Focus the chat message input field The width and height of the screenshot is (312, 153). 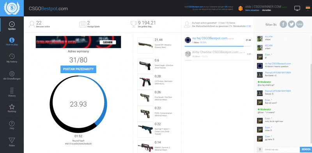pos(281,149)
